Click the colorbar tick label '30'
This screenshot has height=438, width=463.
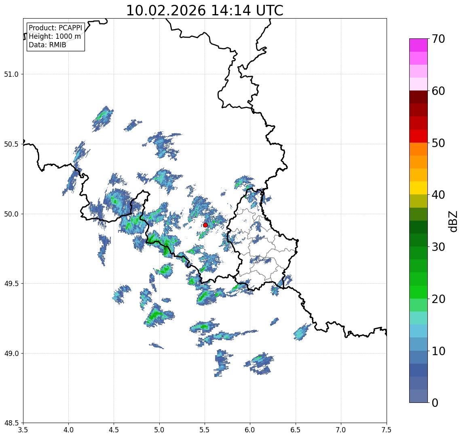tap(438, 247)
